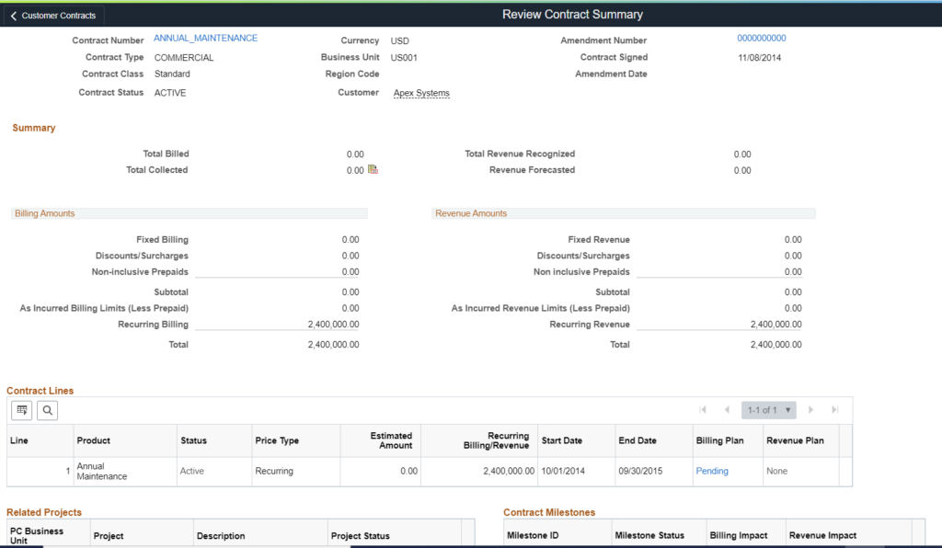Open Contract Lines grid personalize icon
This screenshot has width=942, height=548.
(22, 410)
